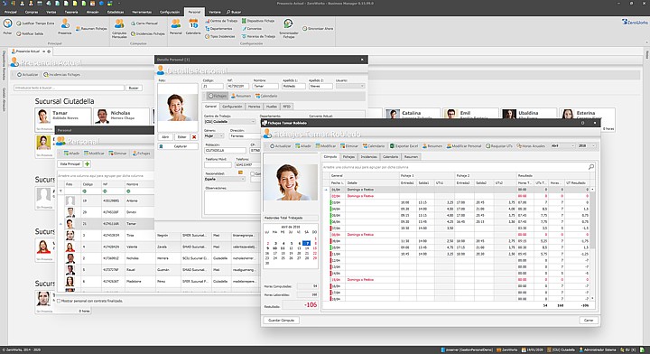This screenshot has width=650, height=354.
Task: Toggle the checkbox beside Nacionalidad field
Action: [x=253, y=173]
